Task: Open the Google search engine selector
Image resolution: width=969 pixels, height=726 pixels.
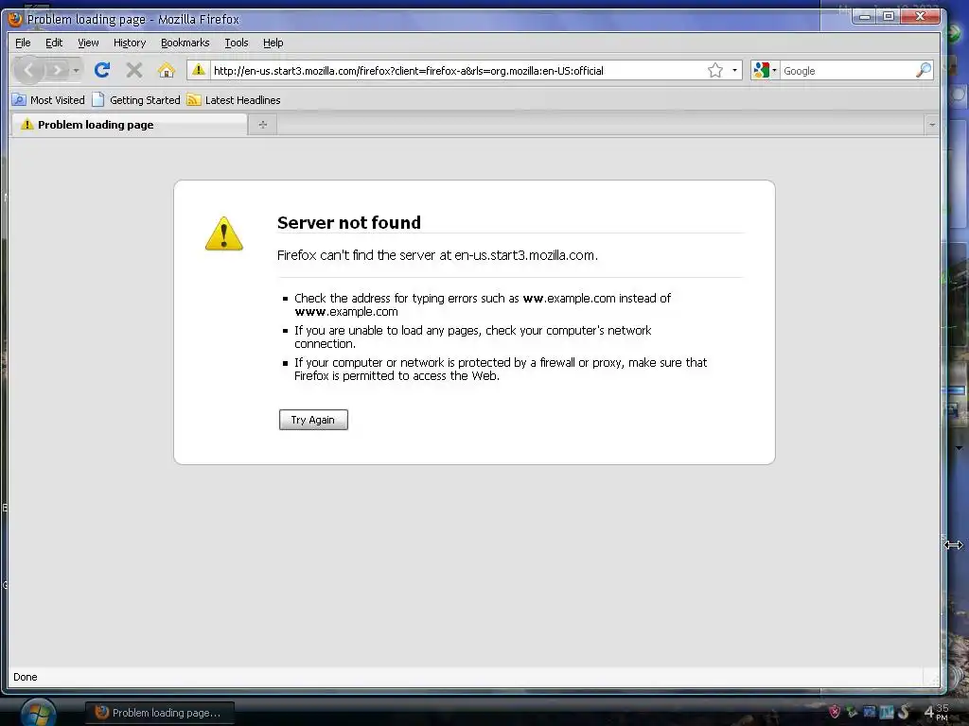Action: point(765,70)
